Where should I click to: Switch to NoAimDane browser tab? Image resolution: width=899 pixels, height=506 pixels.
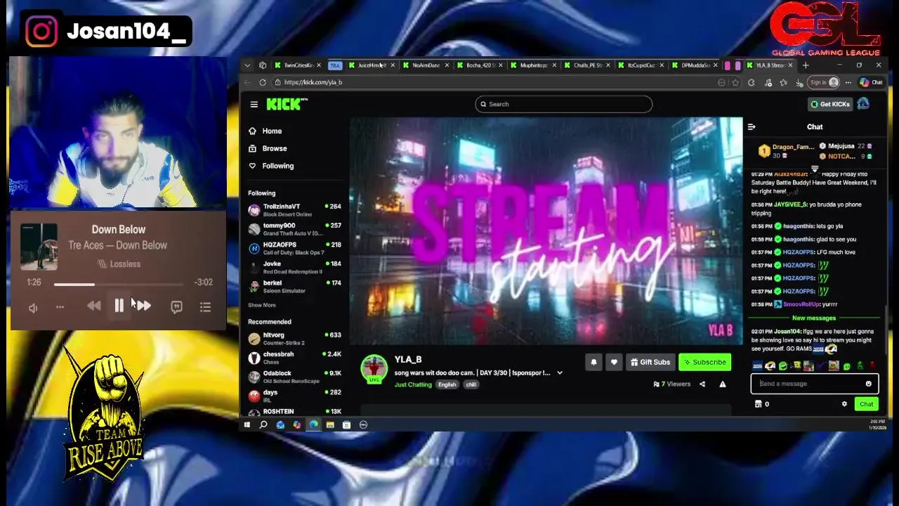(426, 65)
